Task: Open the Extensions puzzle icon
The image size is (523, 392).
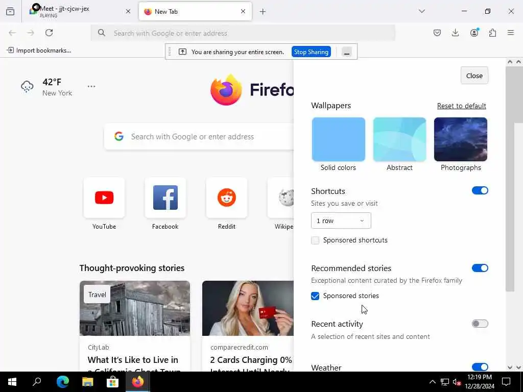Action: coord(492,33)
